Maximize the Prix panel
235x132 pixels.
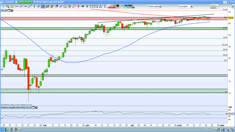(9, 10)
